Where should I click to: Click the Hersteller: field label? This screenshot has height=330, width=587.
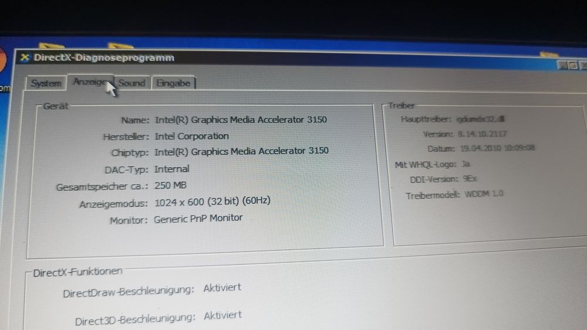pos(126,137)
